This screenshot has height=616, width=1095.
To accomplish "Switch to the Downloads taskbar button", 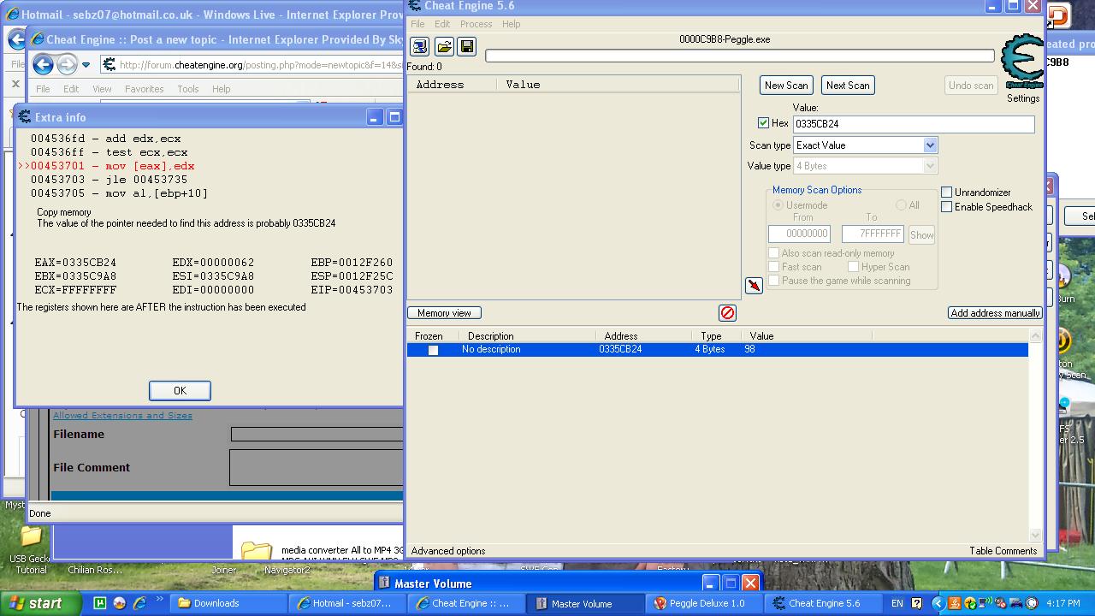I will [x=228, y=603].
